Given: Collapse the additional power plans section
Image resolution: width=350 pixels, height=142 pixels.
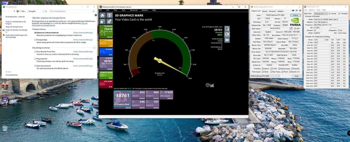Looking at the screenshot, I should [94, 48].
